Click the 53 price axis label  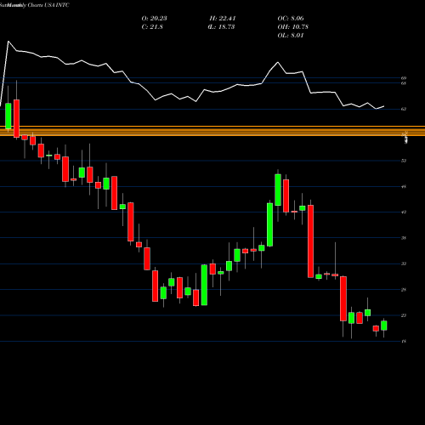point(404,161)
